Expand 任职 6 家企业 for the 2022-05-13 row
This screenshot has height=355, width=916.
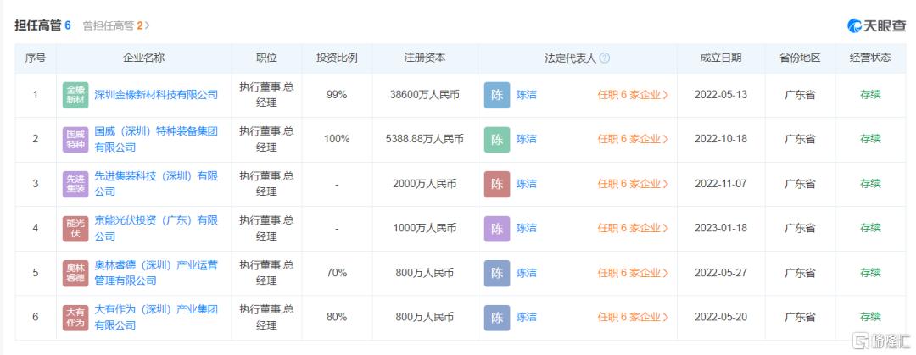click(634, 95)
